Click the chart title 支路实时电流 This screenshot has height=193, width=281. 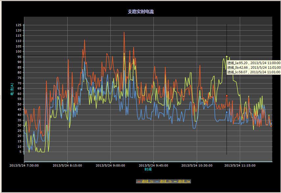coord(141,12)
